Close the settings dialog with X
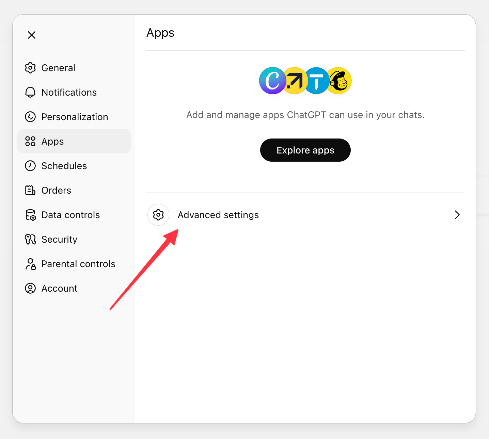The height and width of the screenshot is (439, 489). tap(32, 35)
